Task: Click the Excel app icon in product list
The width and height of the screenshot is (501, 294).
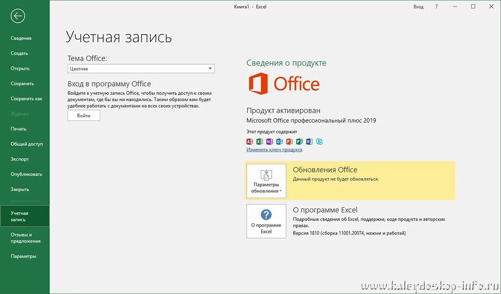Action: click(x=259, y=141)
